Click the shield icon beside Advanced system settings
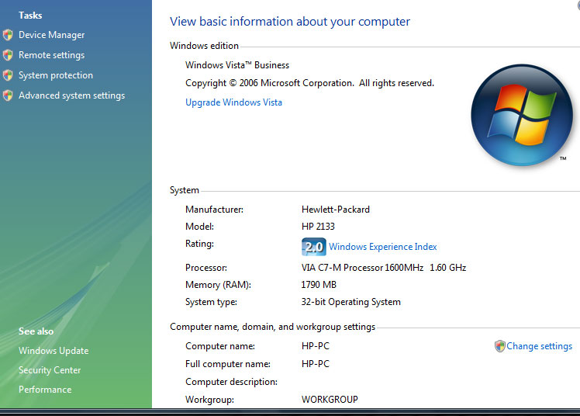The height and width of the screenshot is (416, 580). click(8, 95)
